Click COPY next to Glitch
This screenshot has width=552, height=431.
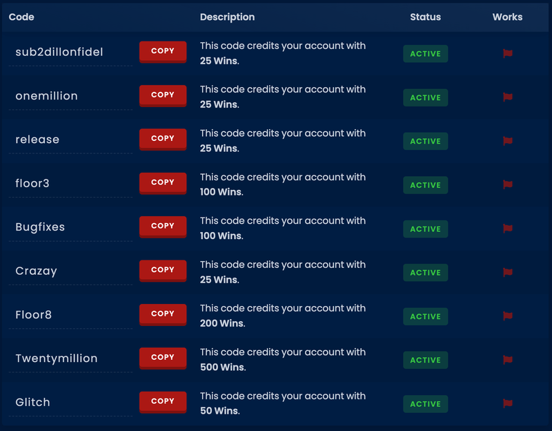163,402
